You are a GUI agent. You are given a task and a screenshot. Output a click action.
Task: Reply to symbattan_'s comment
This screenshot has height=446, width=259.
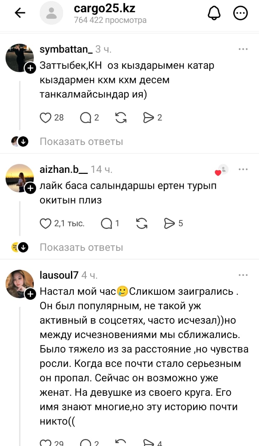point(85,118)
